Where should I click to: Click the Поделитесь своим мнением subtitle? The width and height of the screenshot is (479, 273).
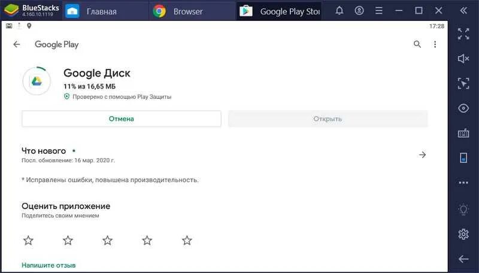tap(60, 216)
